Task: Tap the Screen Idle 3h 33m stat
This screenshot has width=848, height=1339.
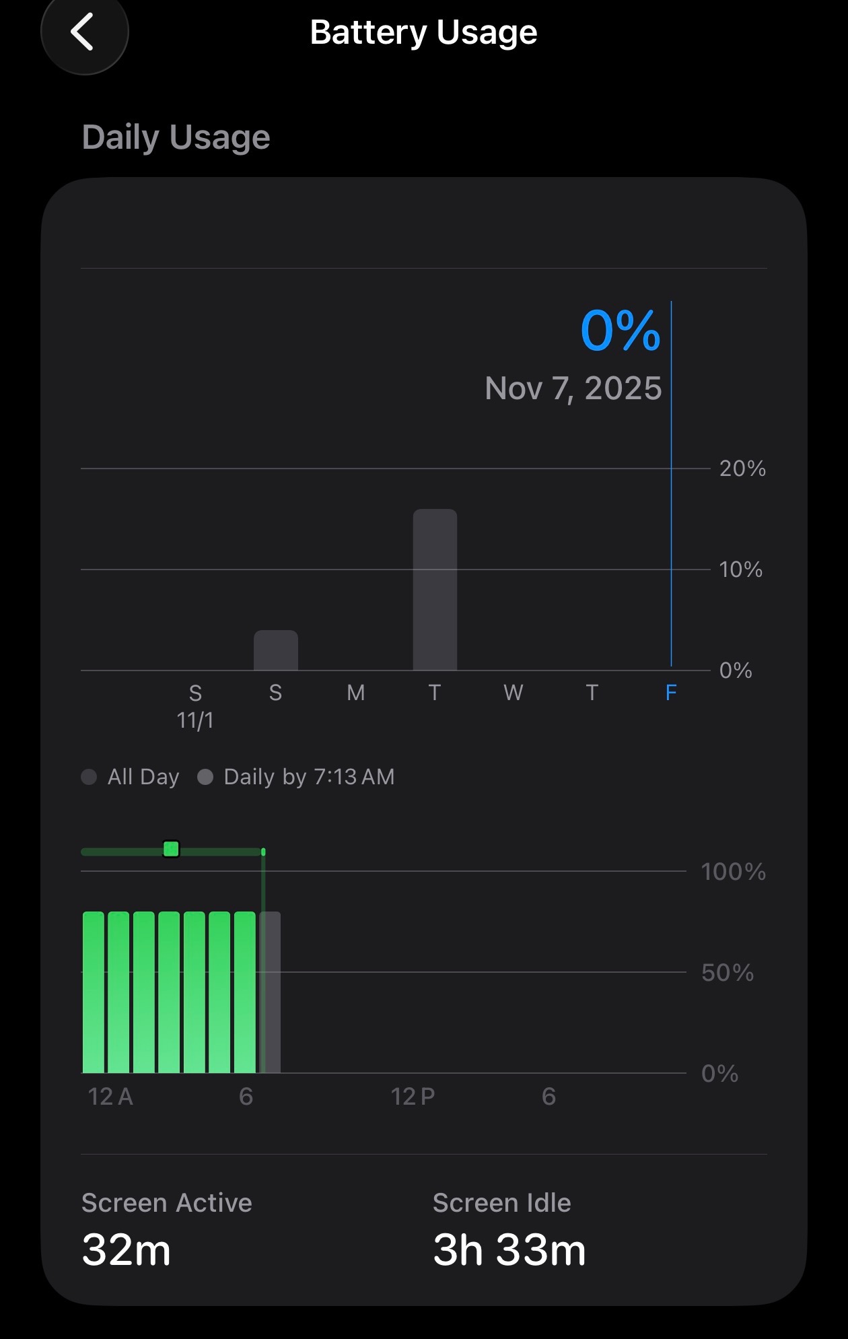Action: (509, 1229)
